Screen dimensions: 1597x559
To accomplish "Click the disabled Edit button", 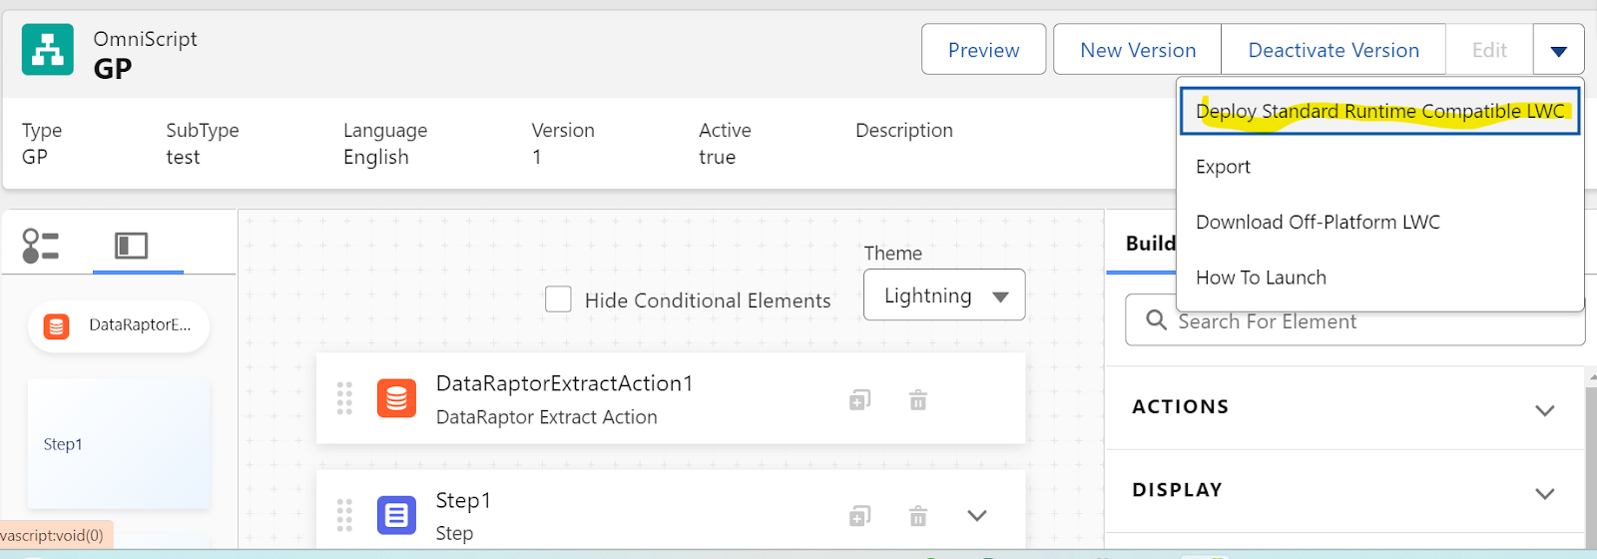I will [x=1489, y=50].
